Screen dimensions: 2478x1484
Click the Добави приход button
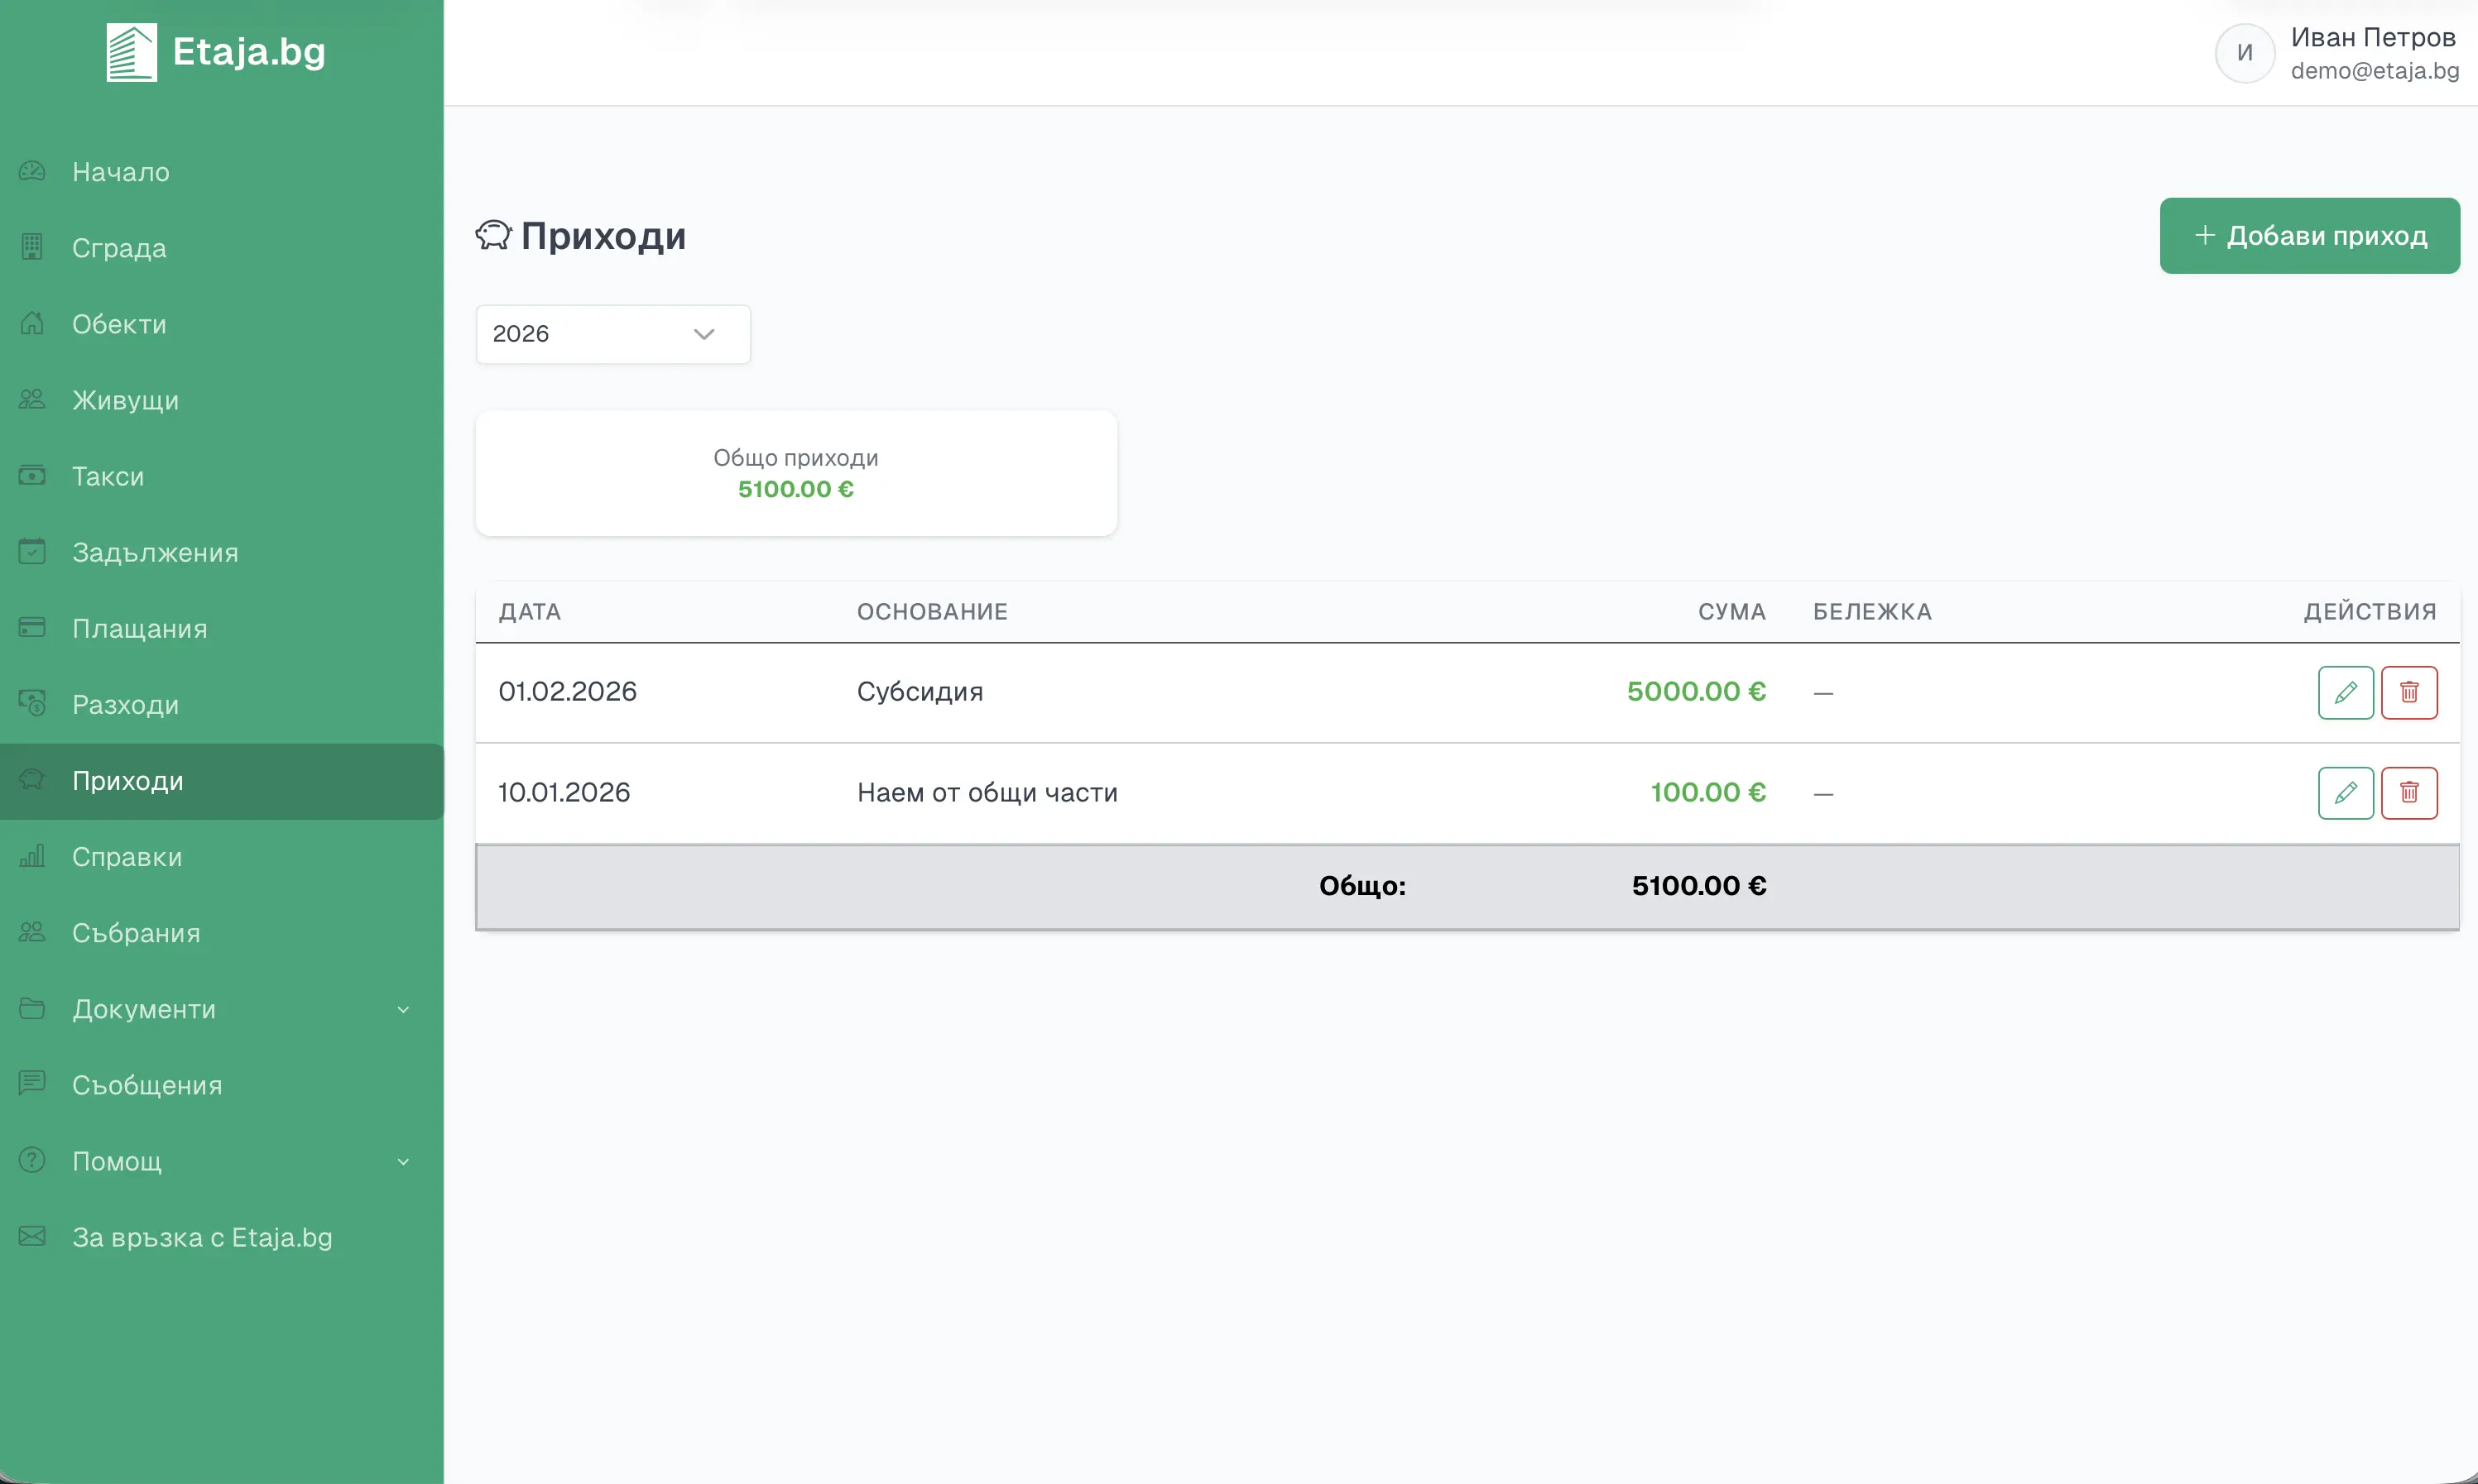pos(2309,235)
